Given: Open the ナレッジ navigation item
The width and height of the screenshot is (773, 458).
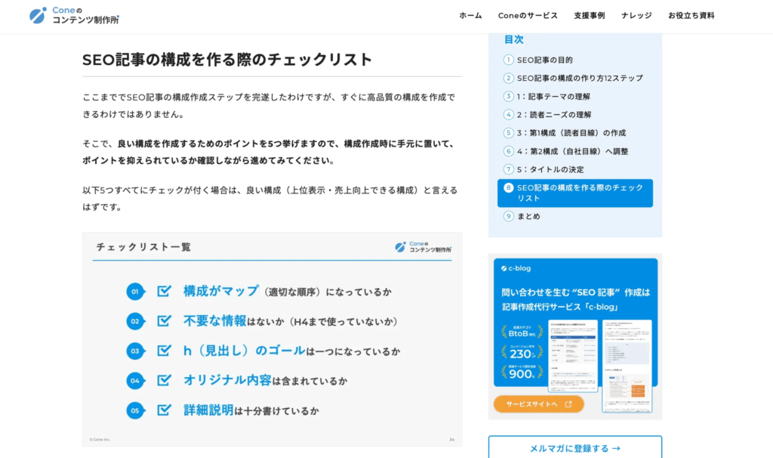Looking at the screenshot, I should [x=636, y=16].
